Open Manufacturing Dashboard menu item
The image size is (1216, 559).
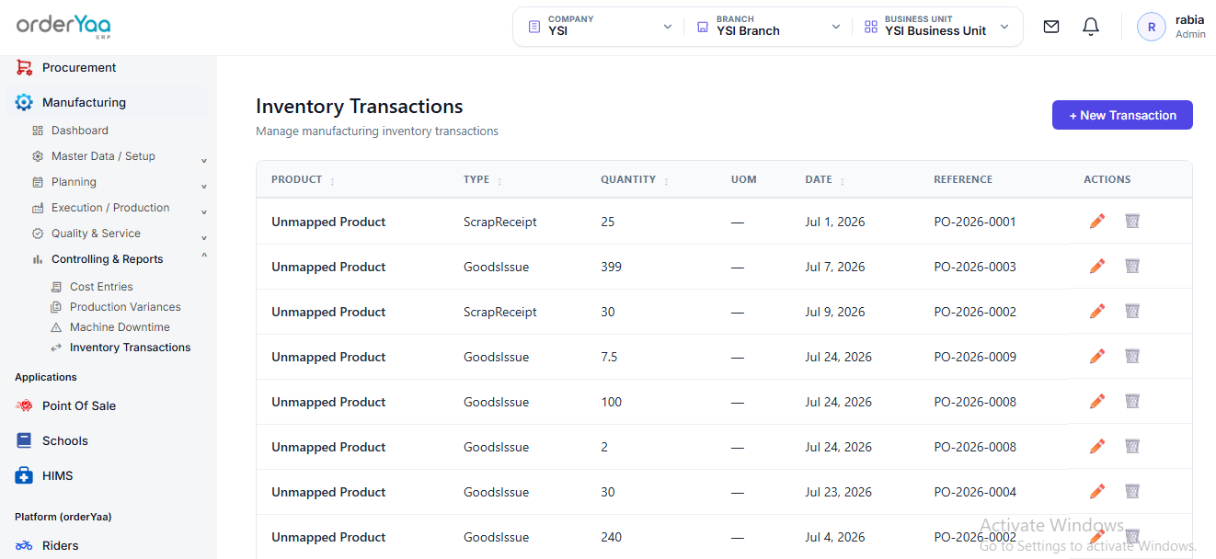tap(80, 131)
